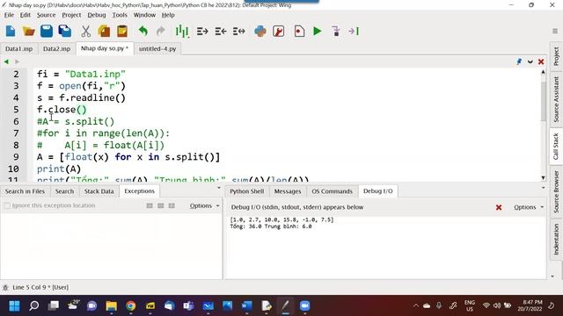Click the ENG US language indicator

[x=469, y=305]
